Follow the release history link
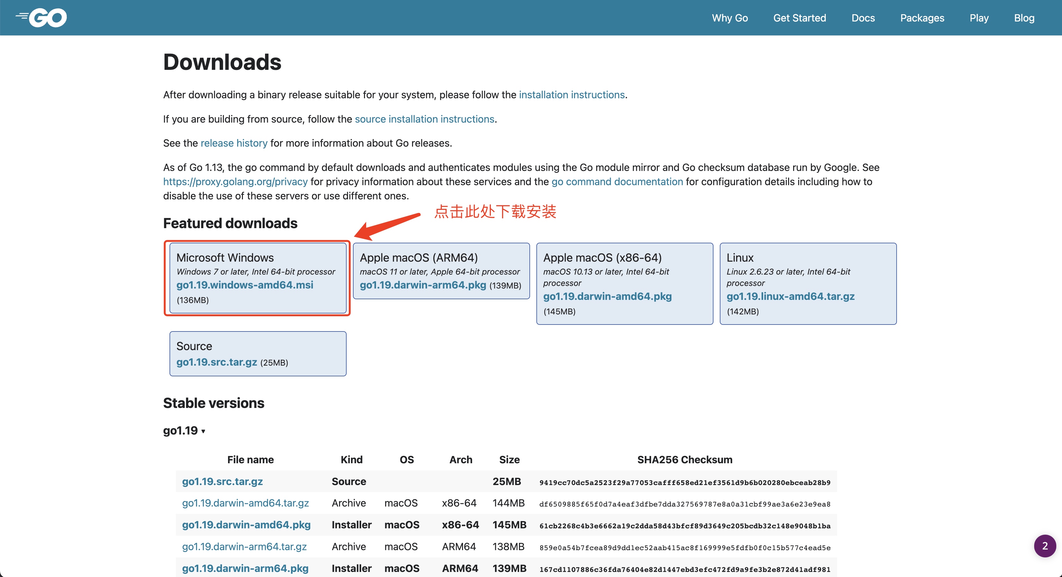Viewport: 1062px width, 577px height. 234,143
